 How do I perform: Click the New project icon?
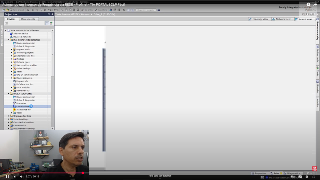[x=3, y=10]
